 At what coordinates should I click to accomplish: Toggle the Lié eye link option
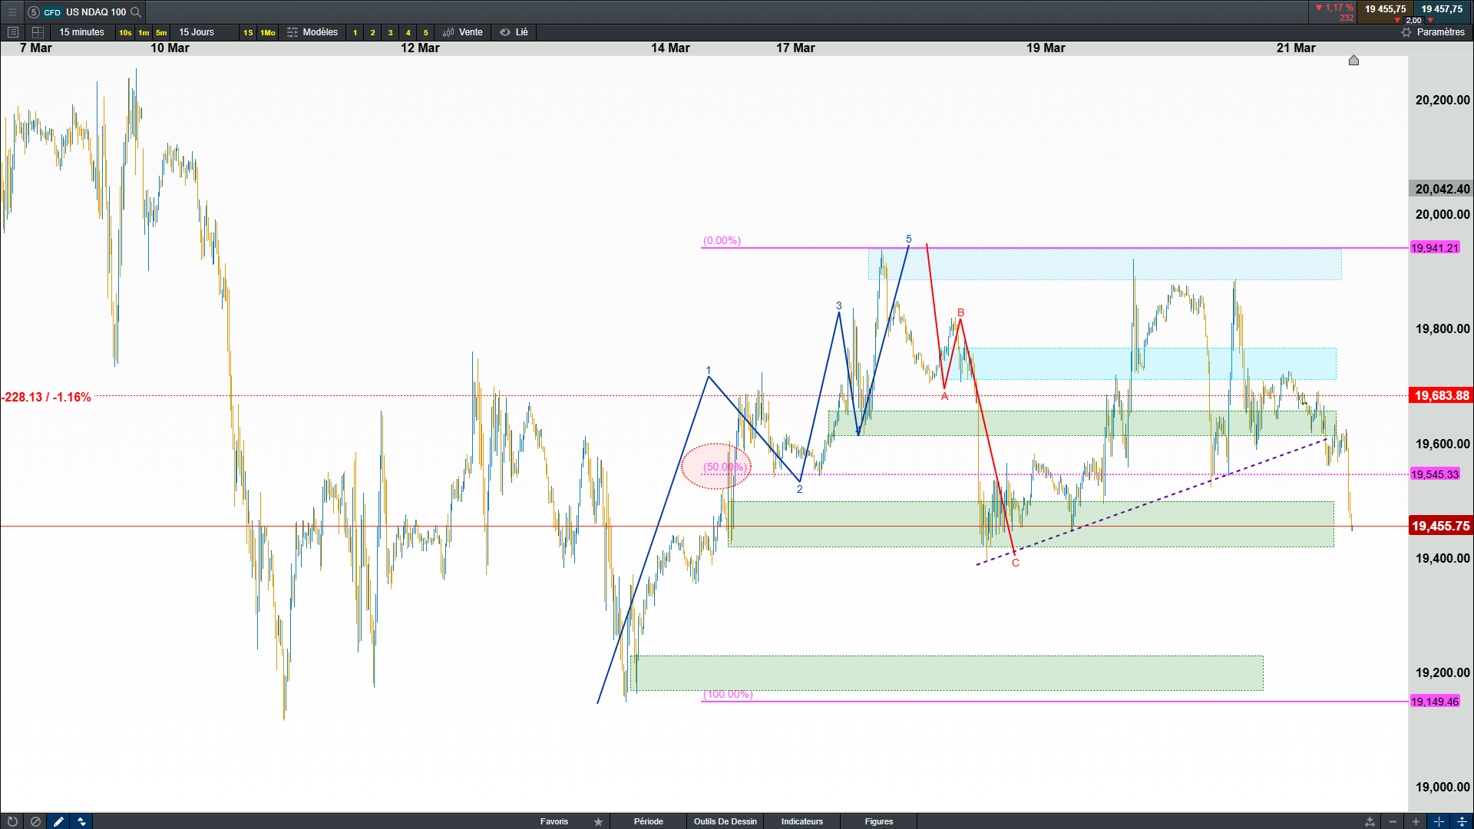[x=514, y=32]
